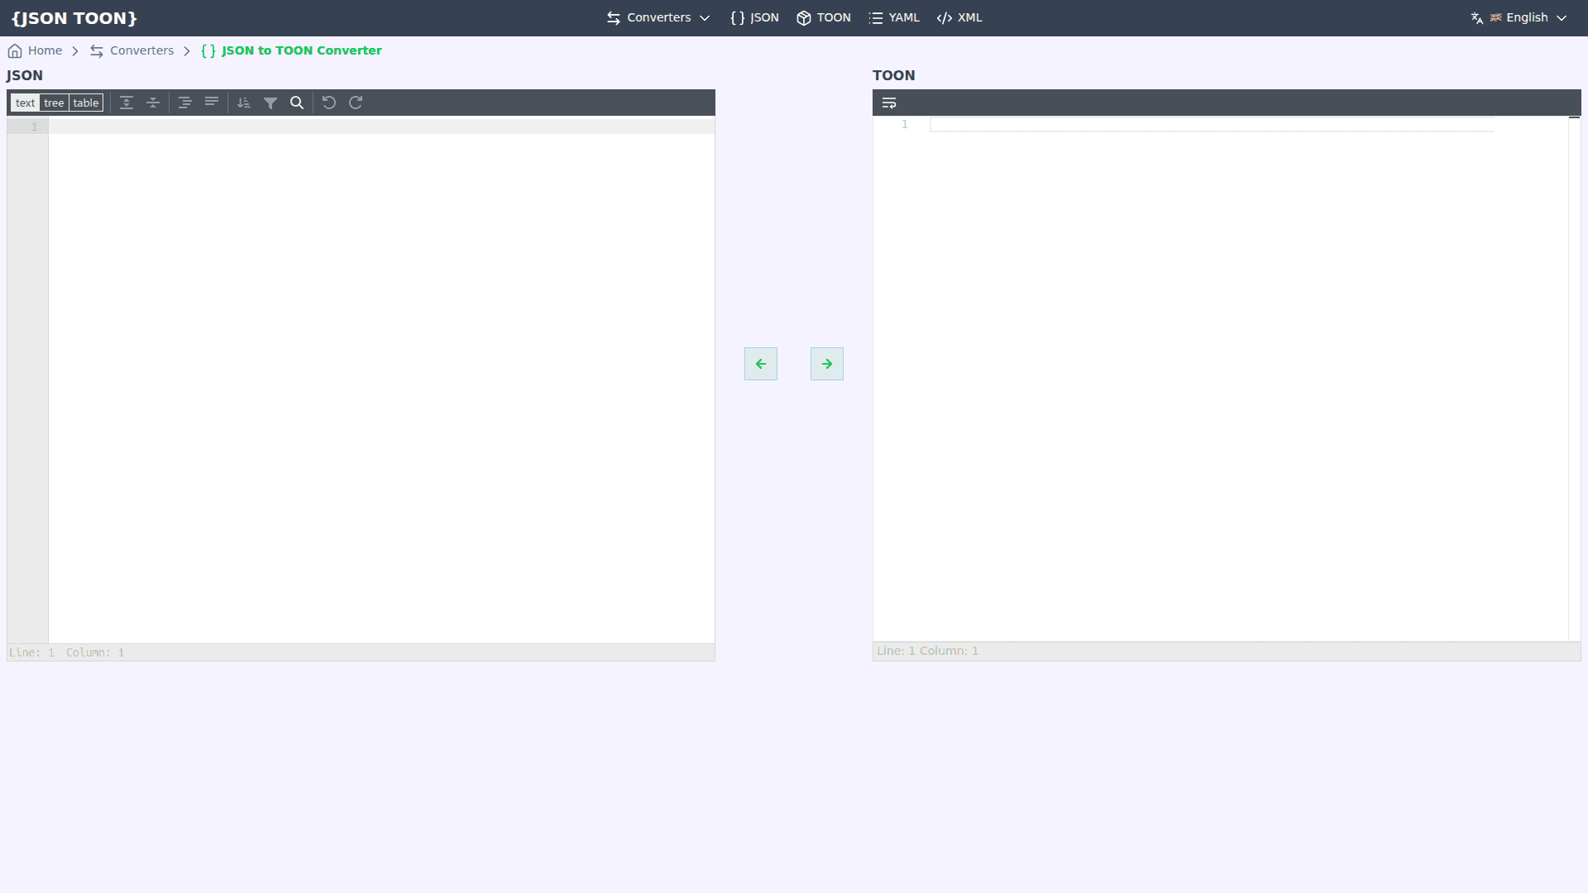
Task: Toggle word wrap in the TOON panel
Action: 890,102
